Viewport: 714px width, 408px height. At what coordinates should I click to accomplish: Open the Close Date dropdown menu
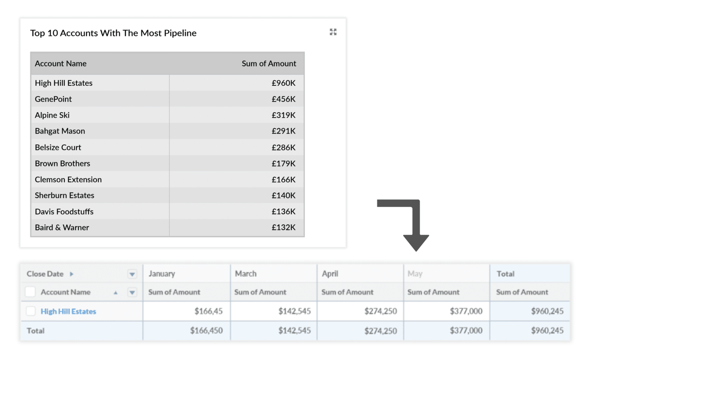(132, 274)
